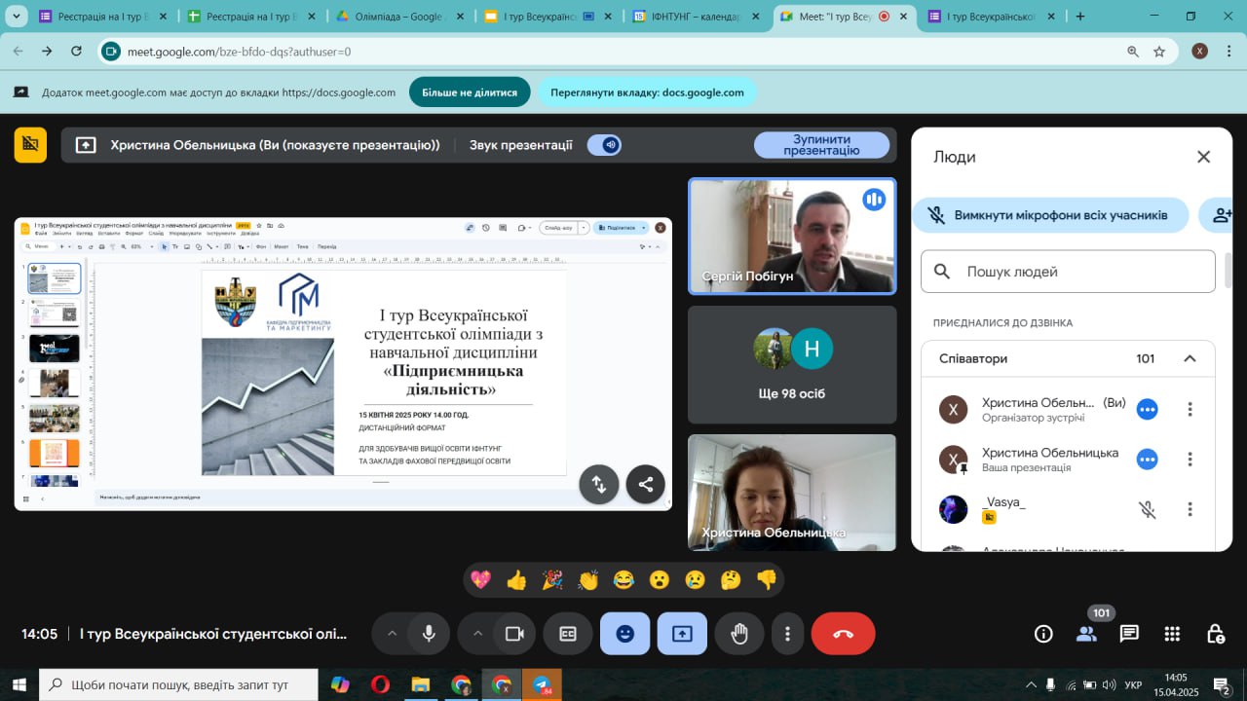Open options for Христина Обельницька organizer row
The image size is (1247, 701).
[1190, 409]
